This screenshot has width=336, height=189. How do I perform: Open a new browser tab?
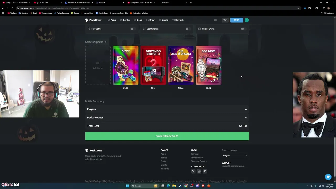pos(191,3)
